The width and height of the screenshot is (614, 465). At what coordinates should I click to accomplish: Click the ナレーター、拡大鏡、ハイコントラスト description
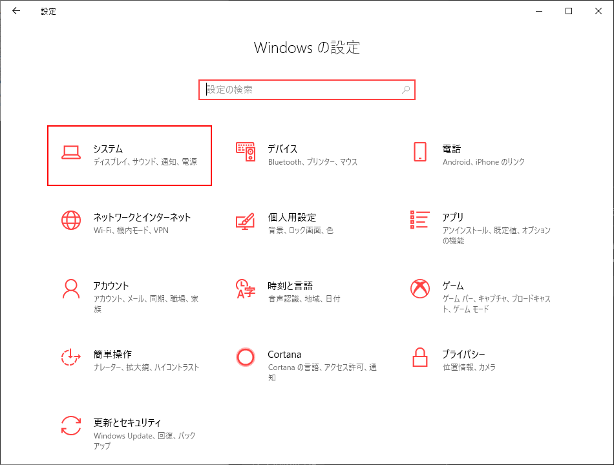point(147,367)
